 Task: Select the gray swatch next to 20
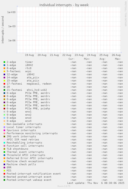[4, 87]
